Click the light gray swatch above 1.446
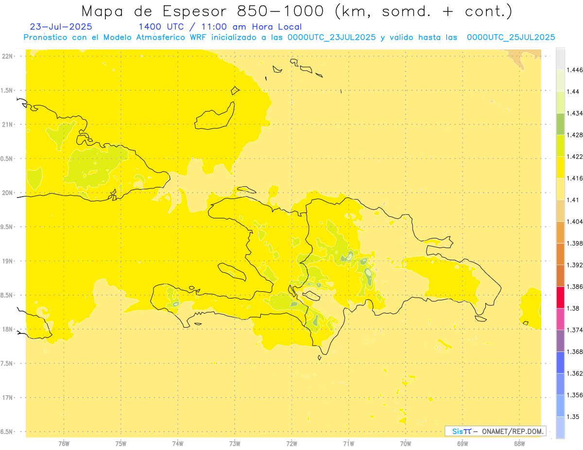Image resolution: width=583 pixels, height=450 pixels. [x=560, y=59]
